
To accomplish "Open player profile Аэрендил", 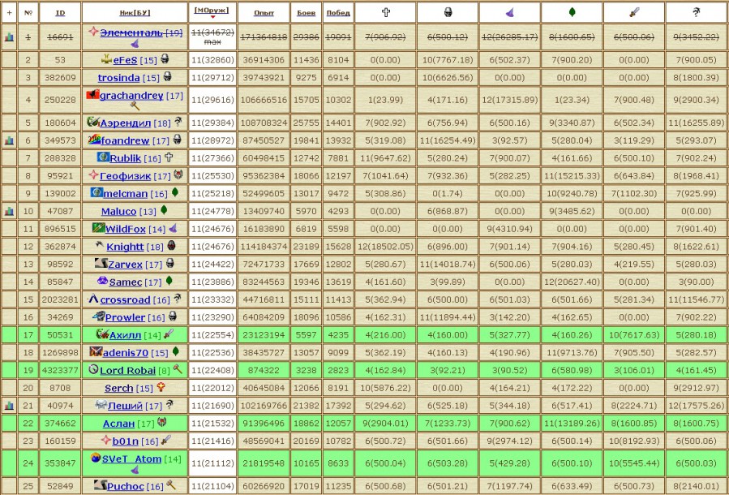I will 126,123.
